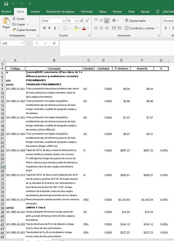The height and width of the screenshot is (241, 174).
Task: Select cell with code 301-PRE-01-009
Action: click(x=15, y=150)
